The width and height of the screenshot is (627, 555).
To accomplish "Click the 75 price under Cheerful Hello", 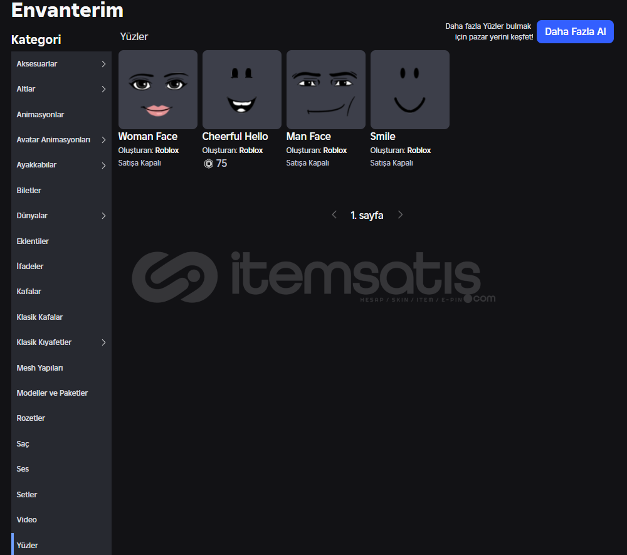I will (x=221, y=163).
